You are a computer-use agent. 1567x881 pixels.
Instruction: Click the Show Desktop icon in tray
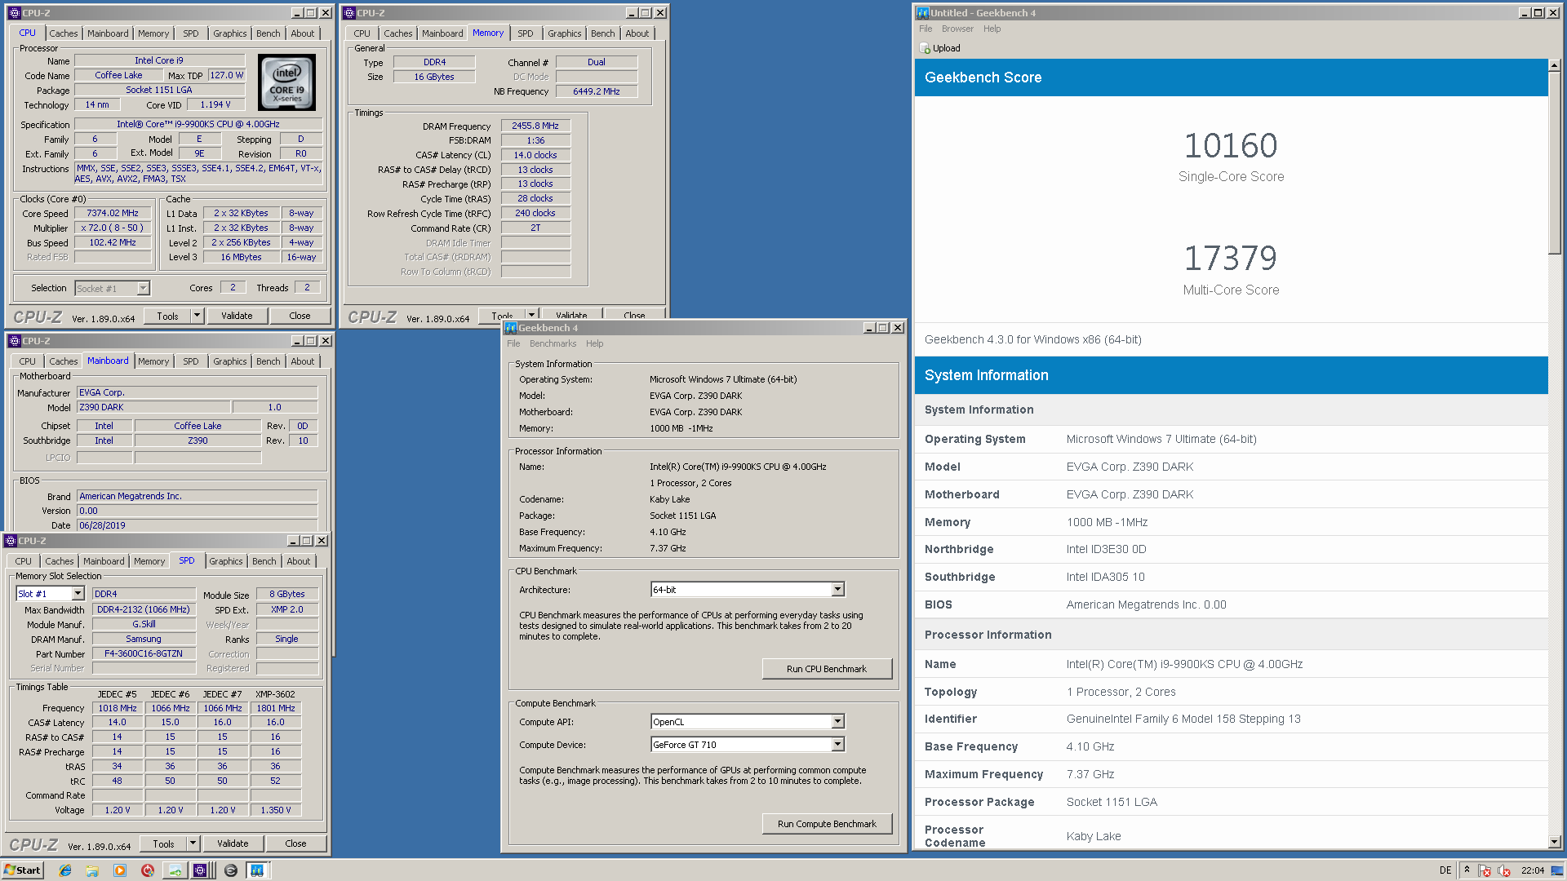tap(1558, 870)
